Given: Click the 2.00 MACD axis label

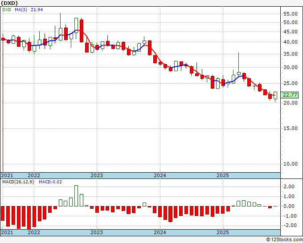Looking at the screenshot, I should coord(289,186).
